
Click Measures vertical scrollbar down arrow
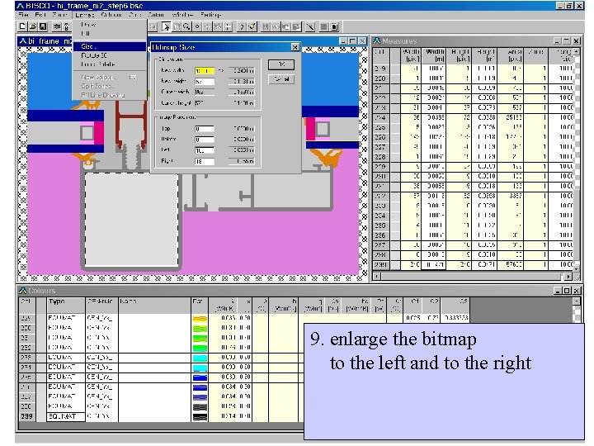point(576,268)
